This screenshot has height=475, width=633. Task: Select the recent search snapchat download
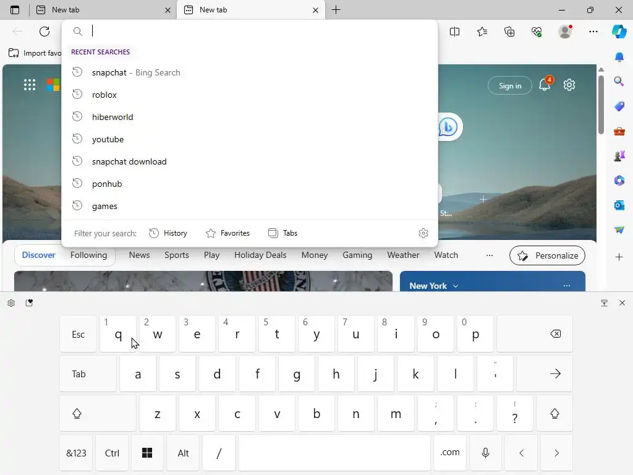(x=250, y=161)
